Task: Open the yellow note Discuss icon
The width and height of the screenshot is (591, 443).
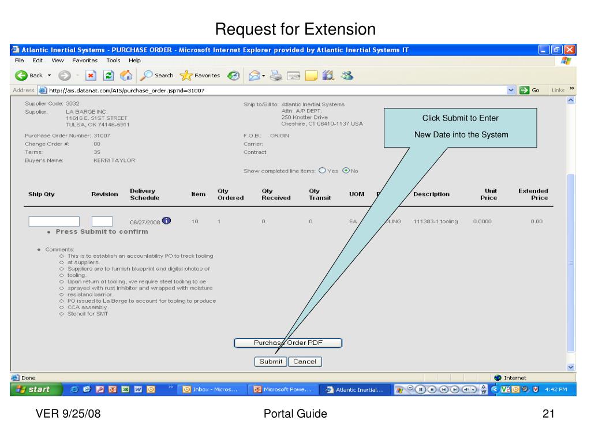Action: point(311,76)
